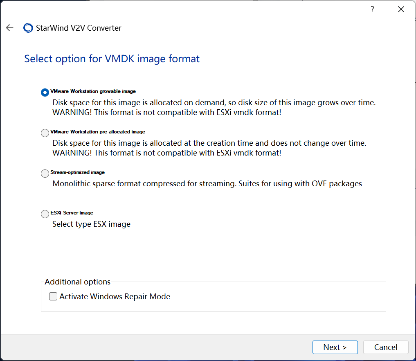416x361 pixels.
Task: Select the ESXi Server image option
Action: [45, 214]
